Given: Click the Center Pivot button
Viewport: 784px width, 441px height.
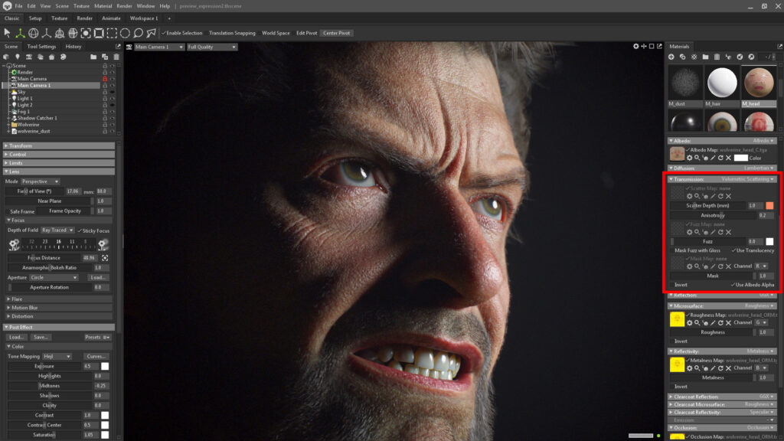Looking at the screenshot, I should tap(337, 33).
